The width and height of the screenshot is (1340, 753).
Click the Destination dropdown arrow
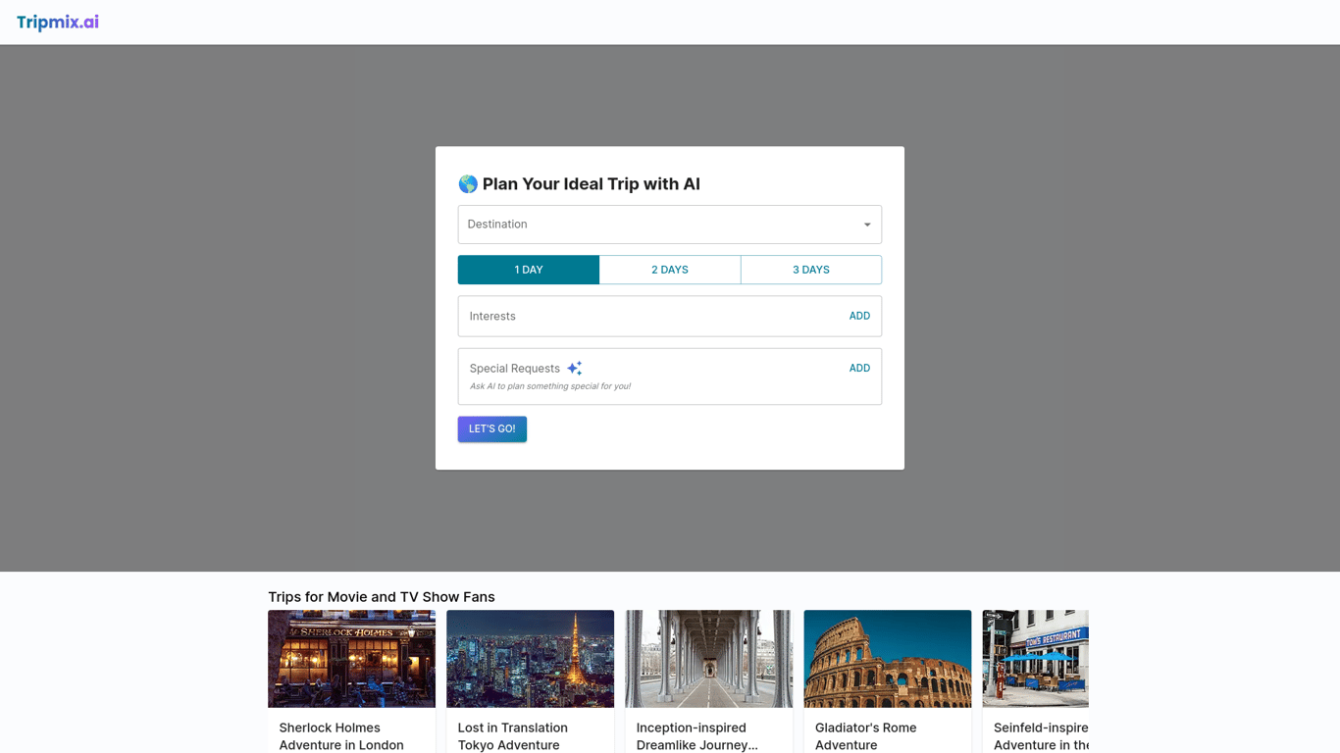[867, 225]
